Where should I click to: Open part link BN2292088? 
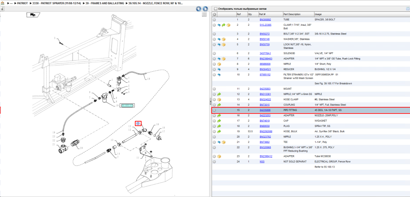266,131
